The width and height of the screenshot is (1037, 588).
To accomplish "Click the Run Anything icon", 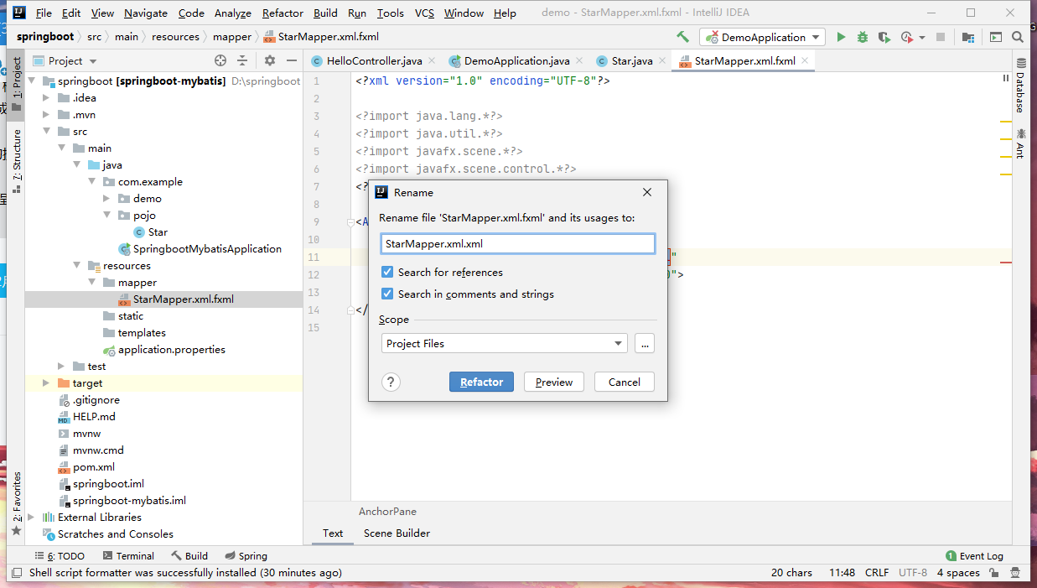I will click(x=996, y=37).
